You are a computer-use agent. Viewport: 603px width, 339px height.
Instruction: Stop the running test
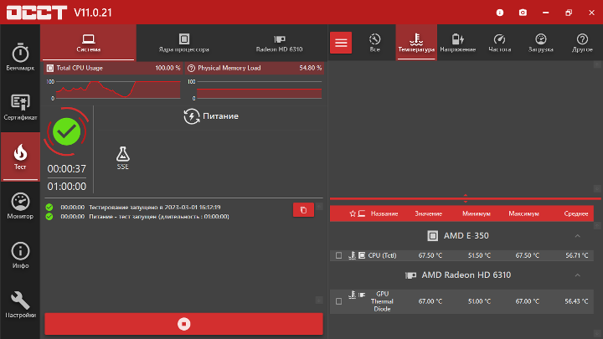[183, 324]
